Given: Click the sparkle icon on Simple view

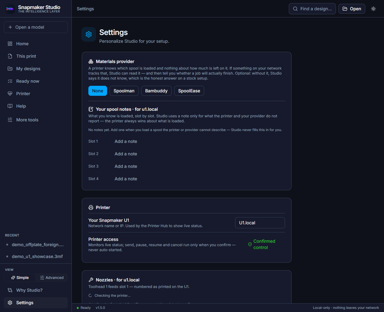Looking at the screenshot, I should pyautogui.click(x=13, y=278).
